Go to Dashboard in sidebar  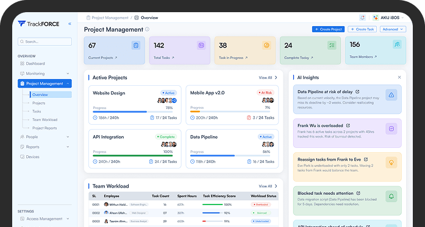click(x=35, y=63)
